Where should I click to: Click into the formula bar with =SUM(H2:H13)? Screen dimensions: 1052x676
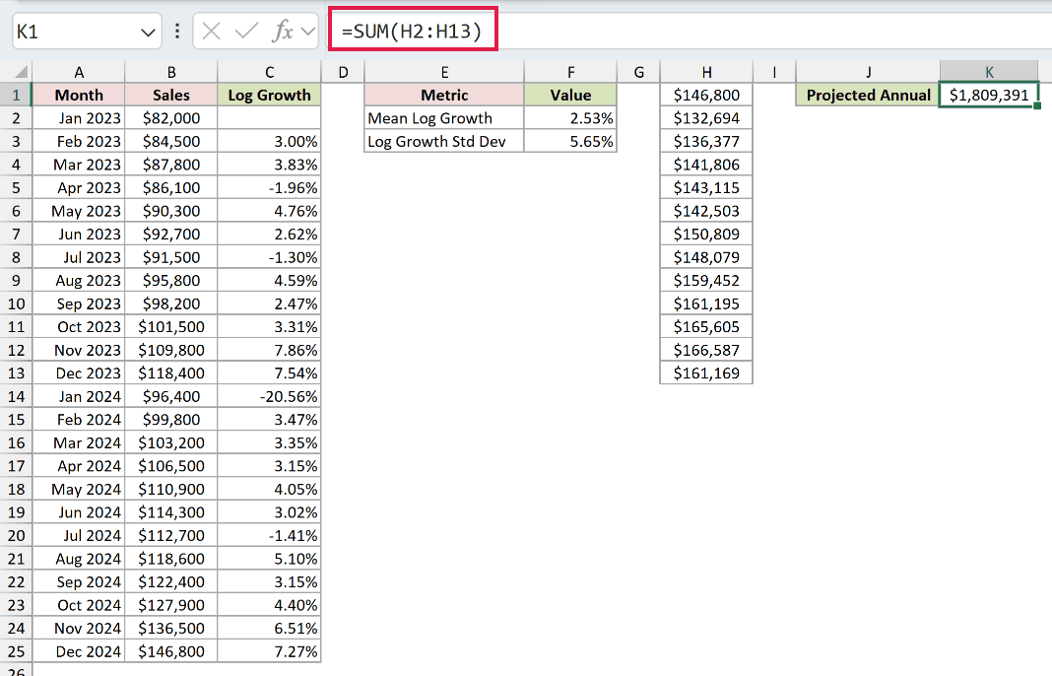click(691, 32)
